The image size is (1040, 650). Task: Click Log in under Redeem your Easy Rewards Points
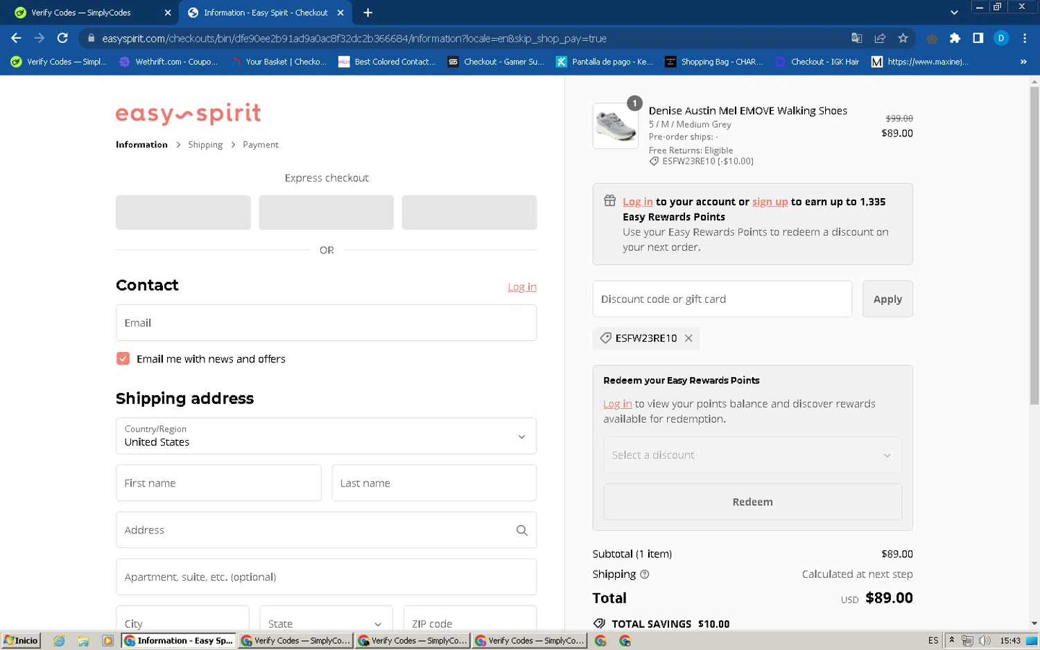(x=617, y=404)
